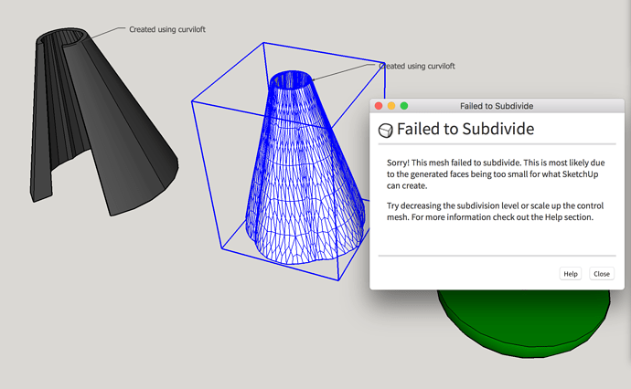Click the red close window button

[x=379, y=106]
